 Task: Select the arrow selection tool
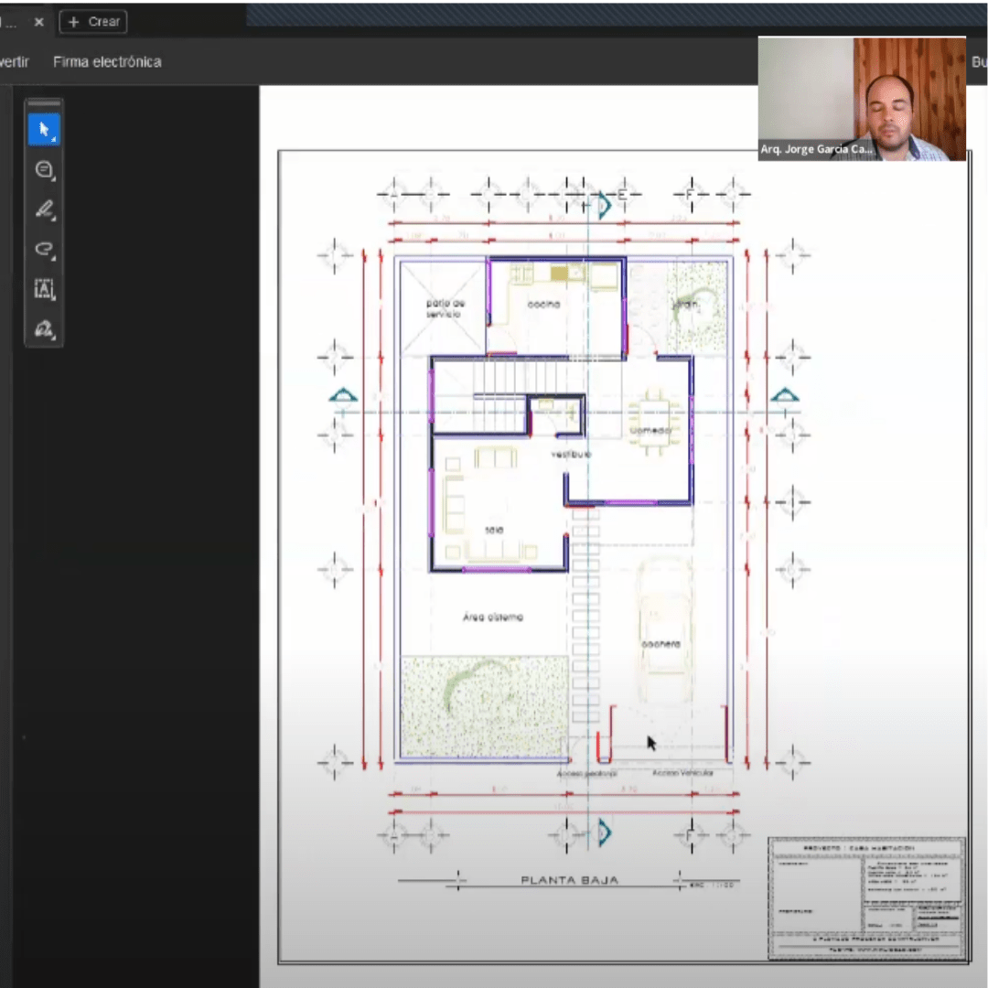pyautogui.click(x=44, y=130)
